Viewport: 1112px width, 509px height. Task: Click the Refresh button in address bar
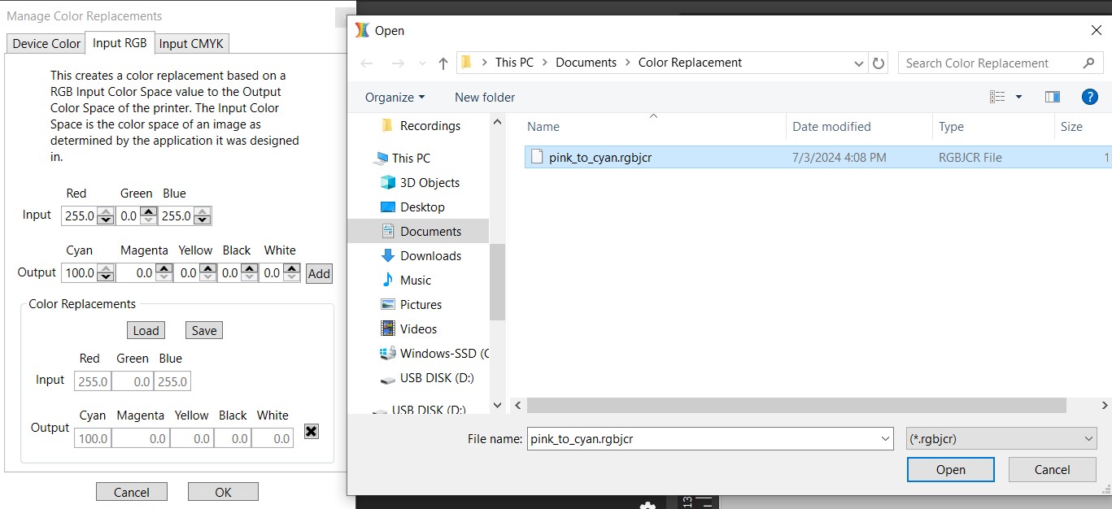[879, 63]
